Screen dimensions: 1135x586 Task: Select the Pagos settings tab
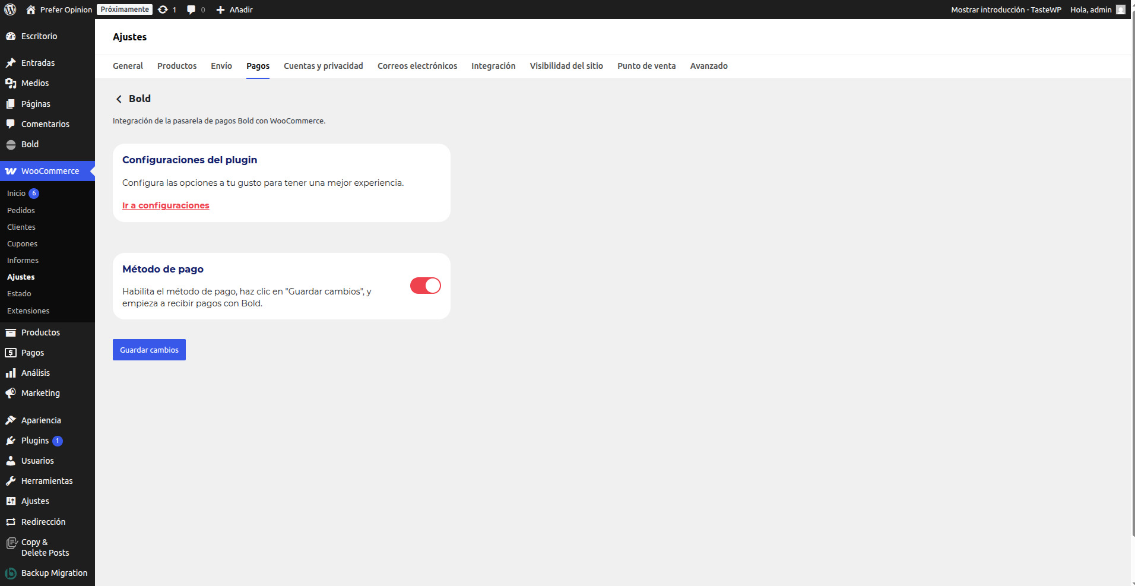click(258, 66)
